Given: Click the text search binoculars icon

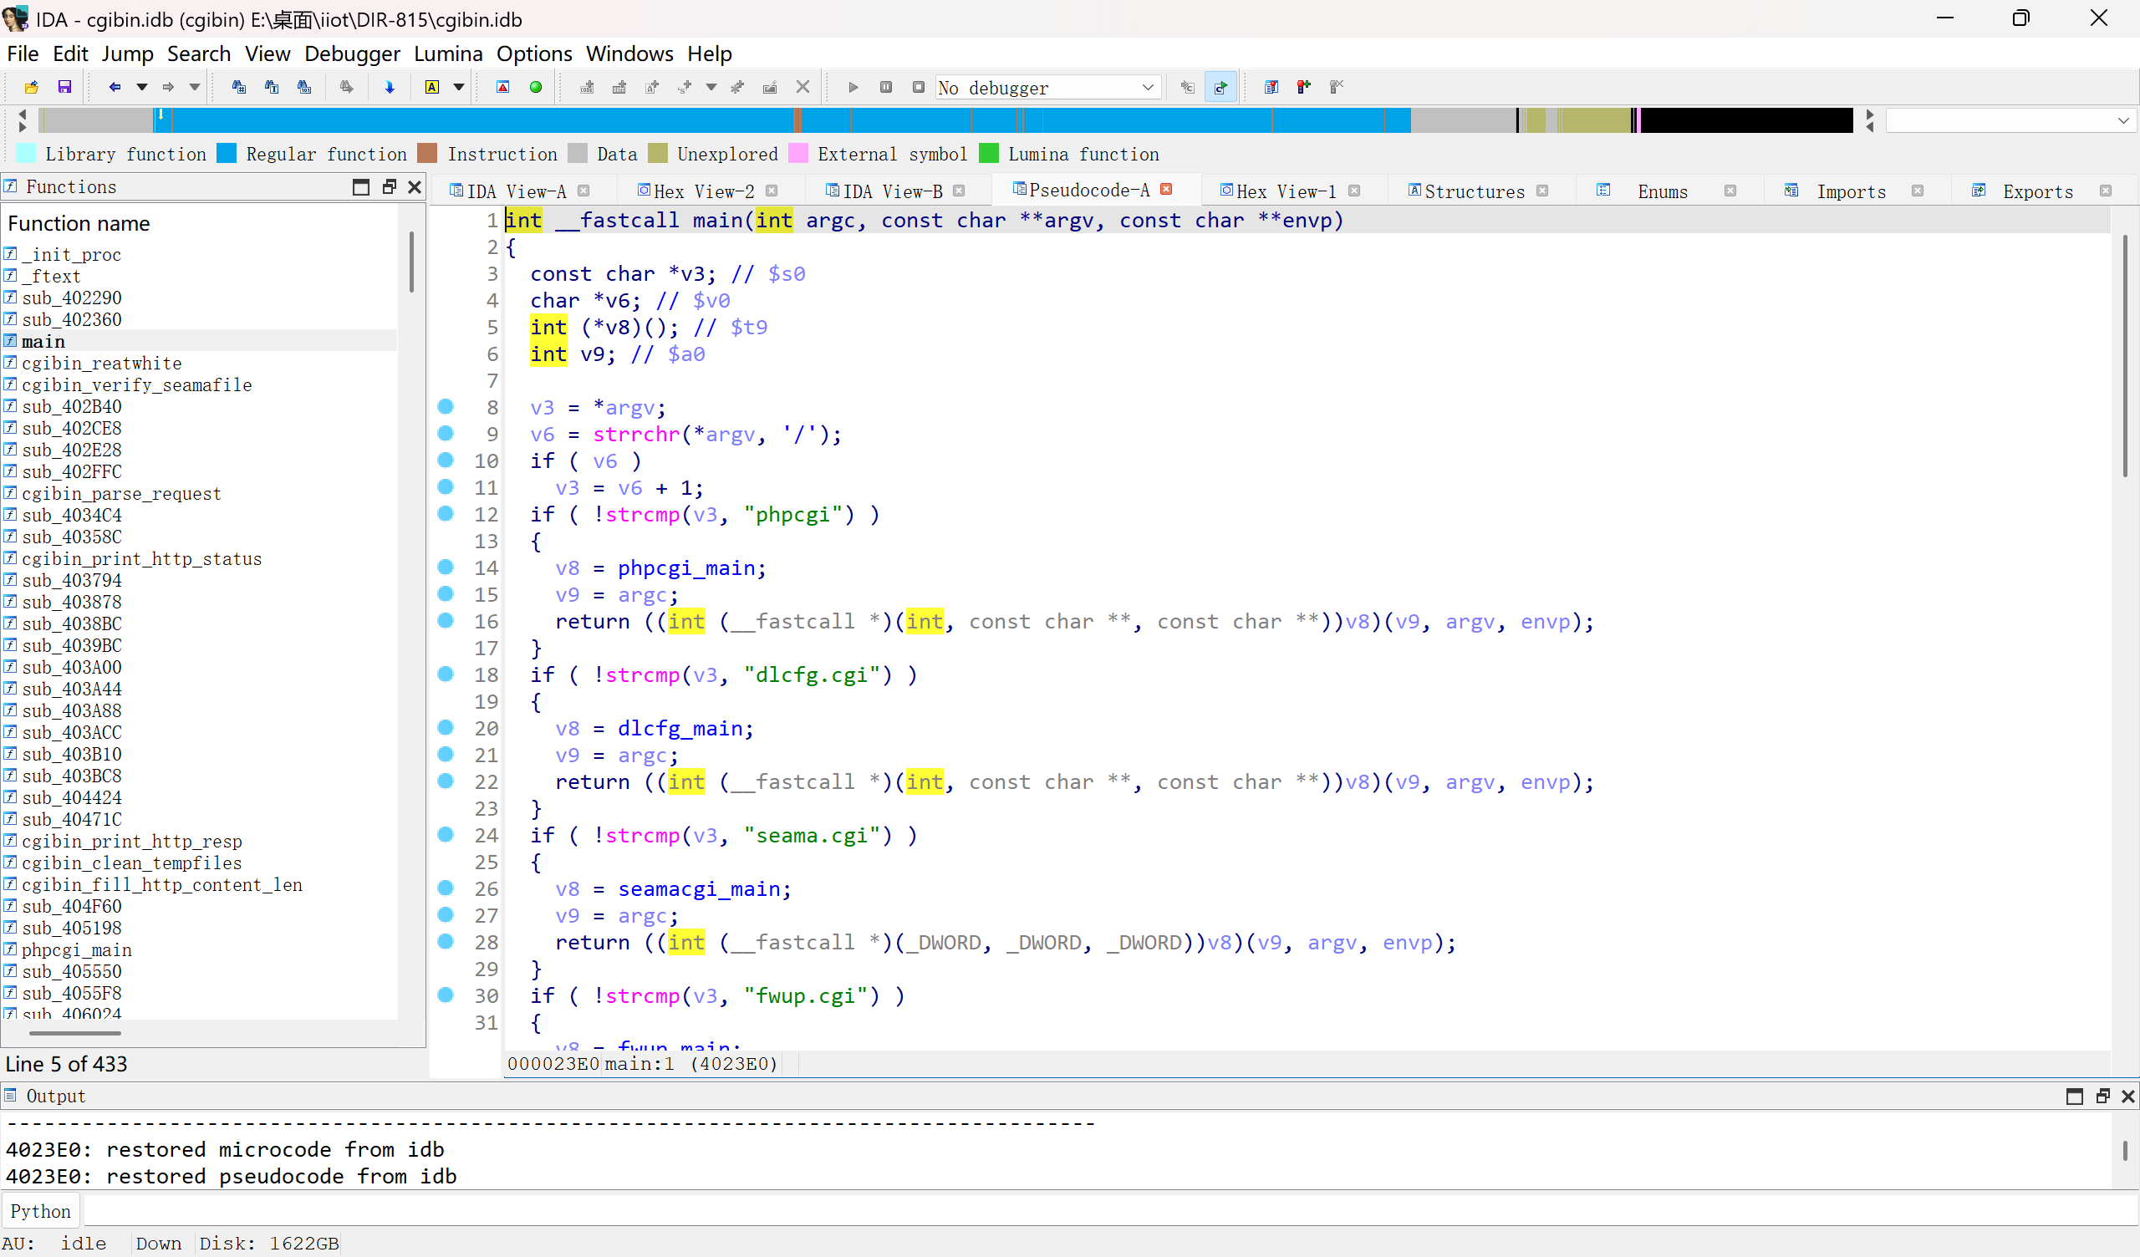Looking at the screenshot, I should click(272, 87).
